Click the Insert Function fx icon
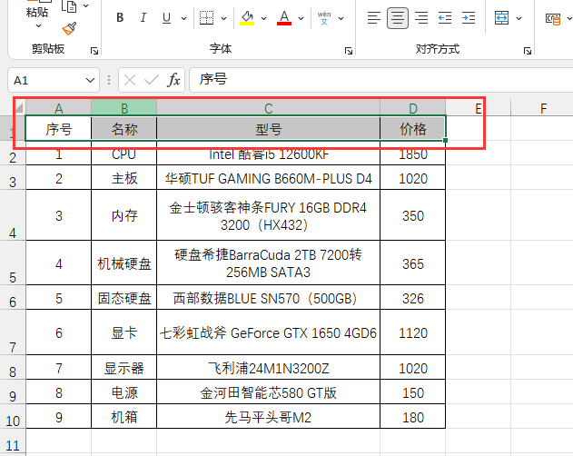 point(174,80)
